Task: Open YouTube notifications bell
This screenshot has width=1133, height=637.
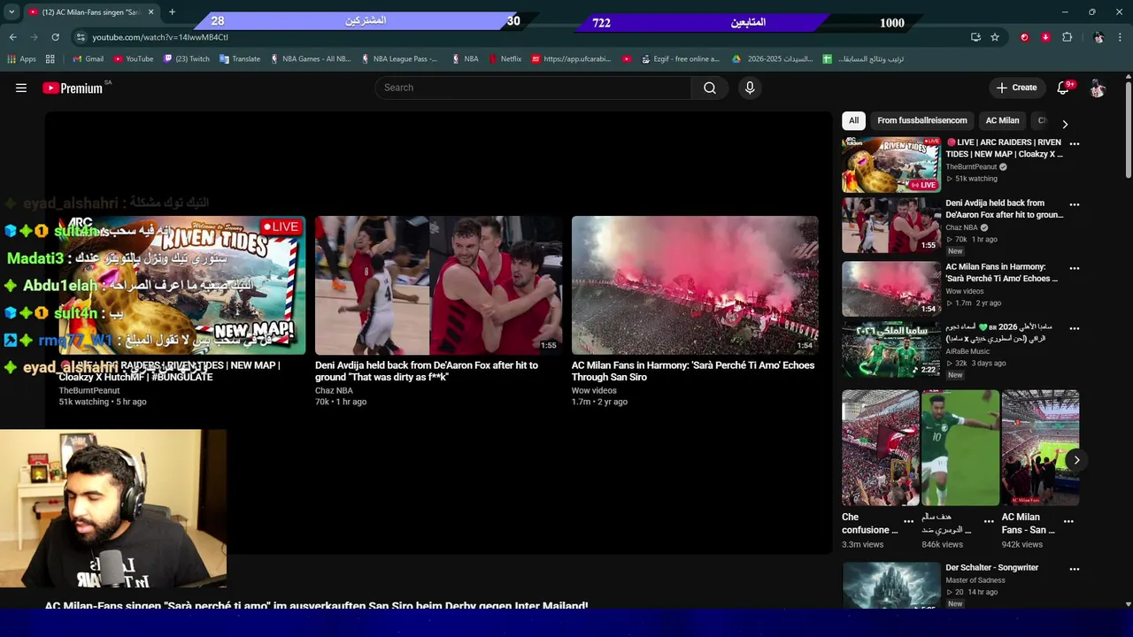Action: 1065,88
